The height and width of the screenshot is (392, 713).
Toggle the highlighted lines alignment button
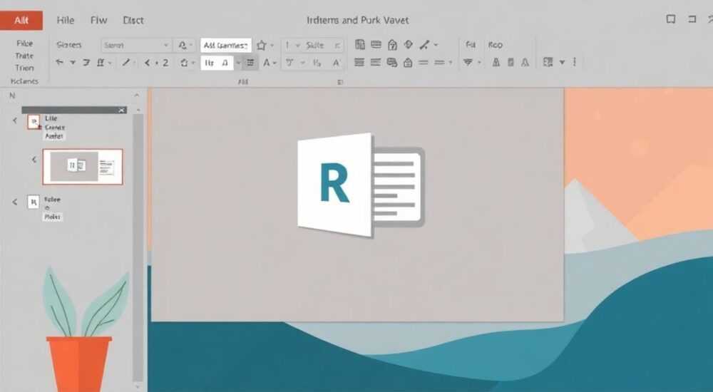pyautogui.click(x=250, y=63)
